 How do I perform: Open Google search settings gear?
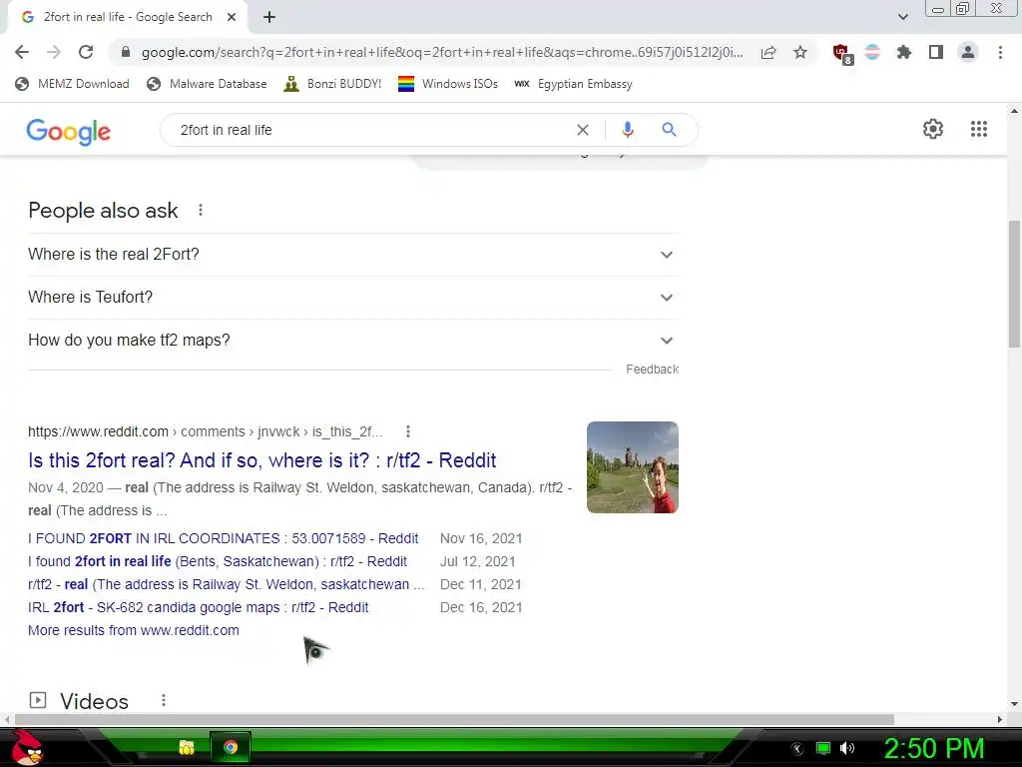933,129
